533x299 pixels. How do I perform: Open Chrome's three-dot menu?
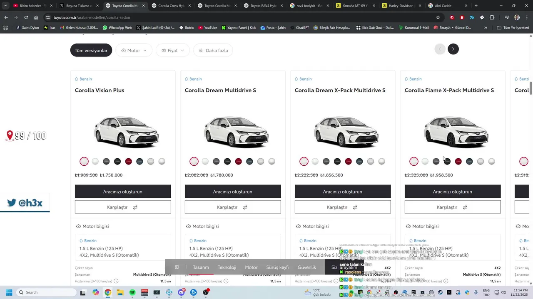tap(526, 17)
